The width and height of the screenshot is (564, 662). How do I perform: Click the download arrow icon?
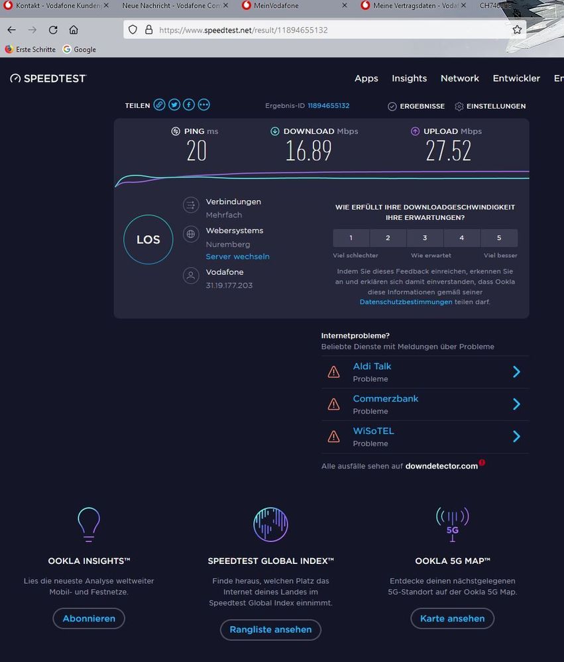tap(275, 131)
